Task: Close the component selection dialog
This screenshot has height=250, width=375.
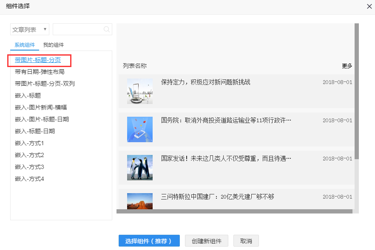Action: 369,6
